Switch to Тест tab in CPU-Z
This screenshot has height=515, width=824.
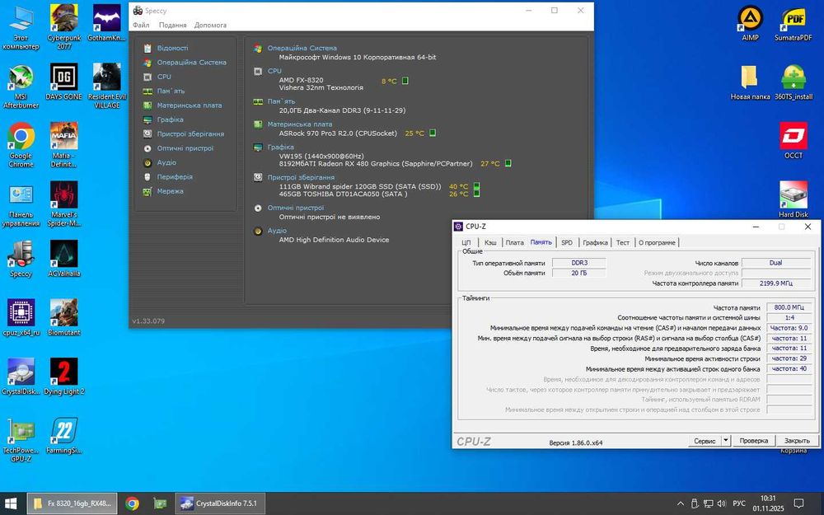click(x=623, y=242)
